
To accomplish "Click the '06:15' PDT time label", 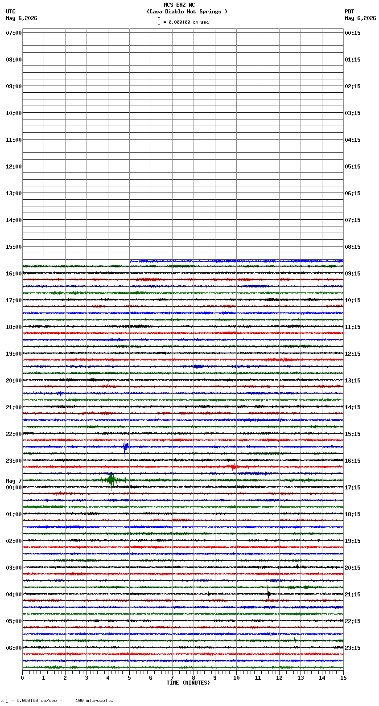I will pos(353,193).
